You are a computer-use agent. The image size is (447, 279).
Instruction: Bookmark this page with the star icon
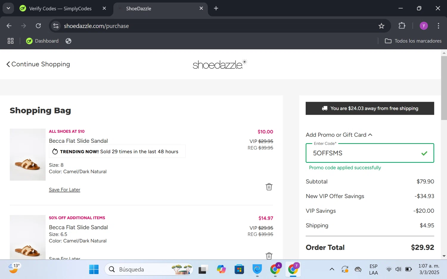381,26
